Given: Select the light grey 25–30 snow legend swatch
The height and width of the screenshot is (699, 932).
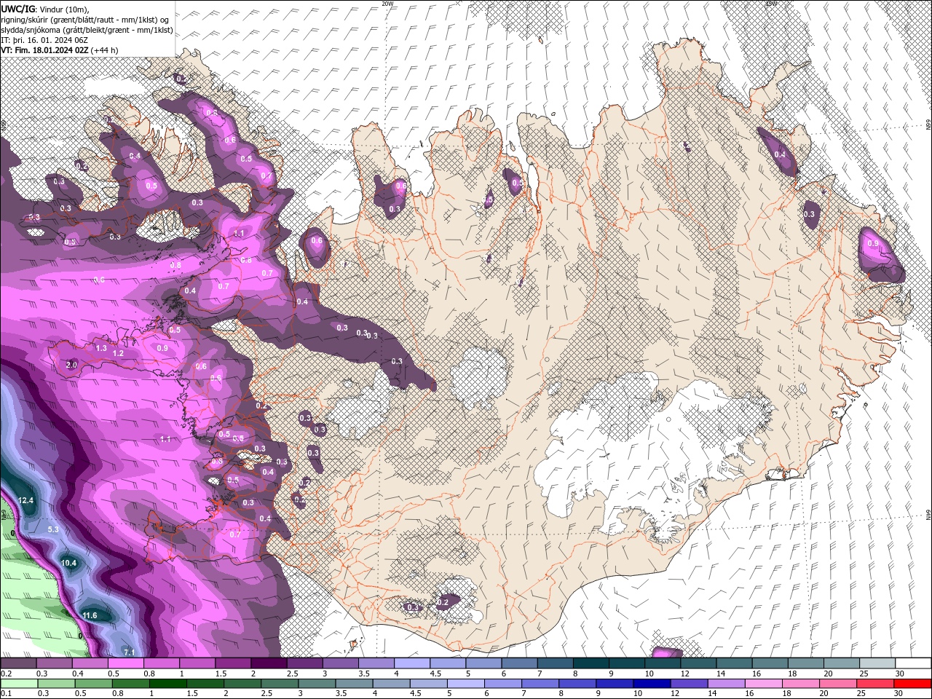Looking at the screenshot, I should 878,663.
